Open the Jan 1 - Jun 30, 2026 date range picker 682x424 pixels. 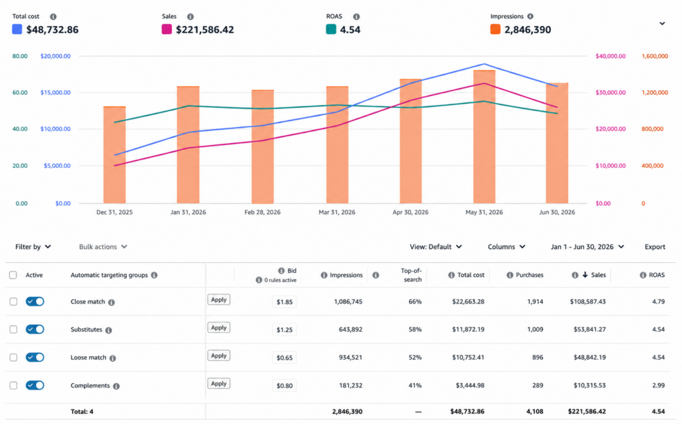pos(587,246)
